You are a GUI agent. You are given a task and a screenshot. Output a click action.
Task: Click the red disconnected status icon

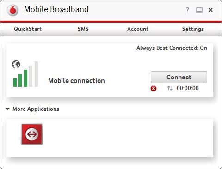tap(154, 89)
